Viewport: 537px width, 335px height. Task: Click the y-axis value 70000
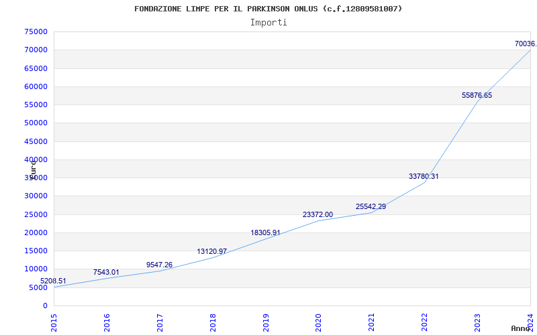pyautogui.click(x=36, y=50)
